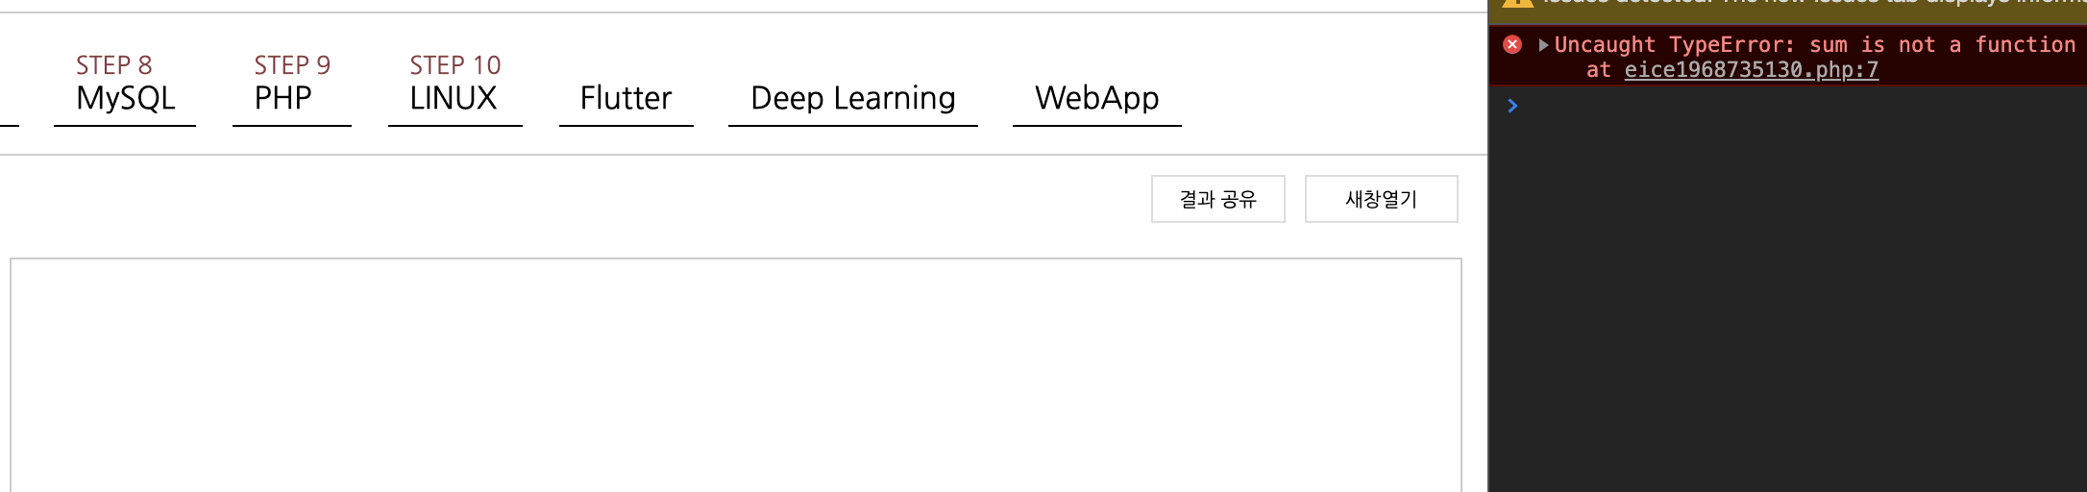Click the red error icon in console
The width and height of the screenshot is (2087, 492).
1512,44
